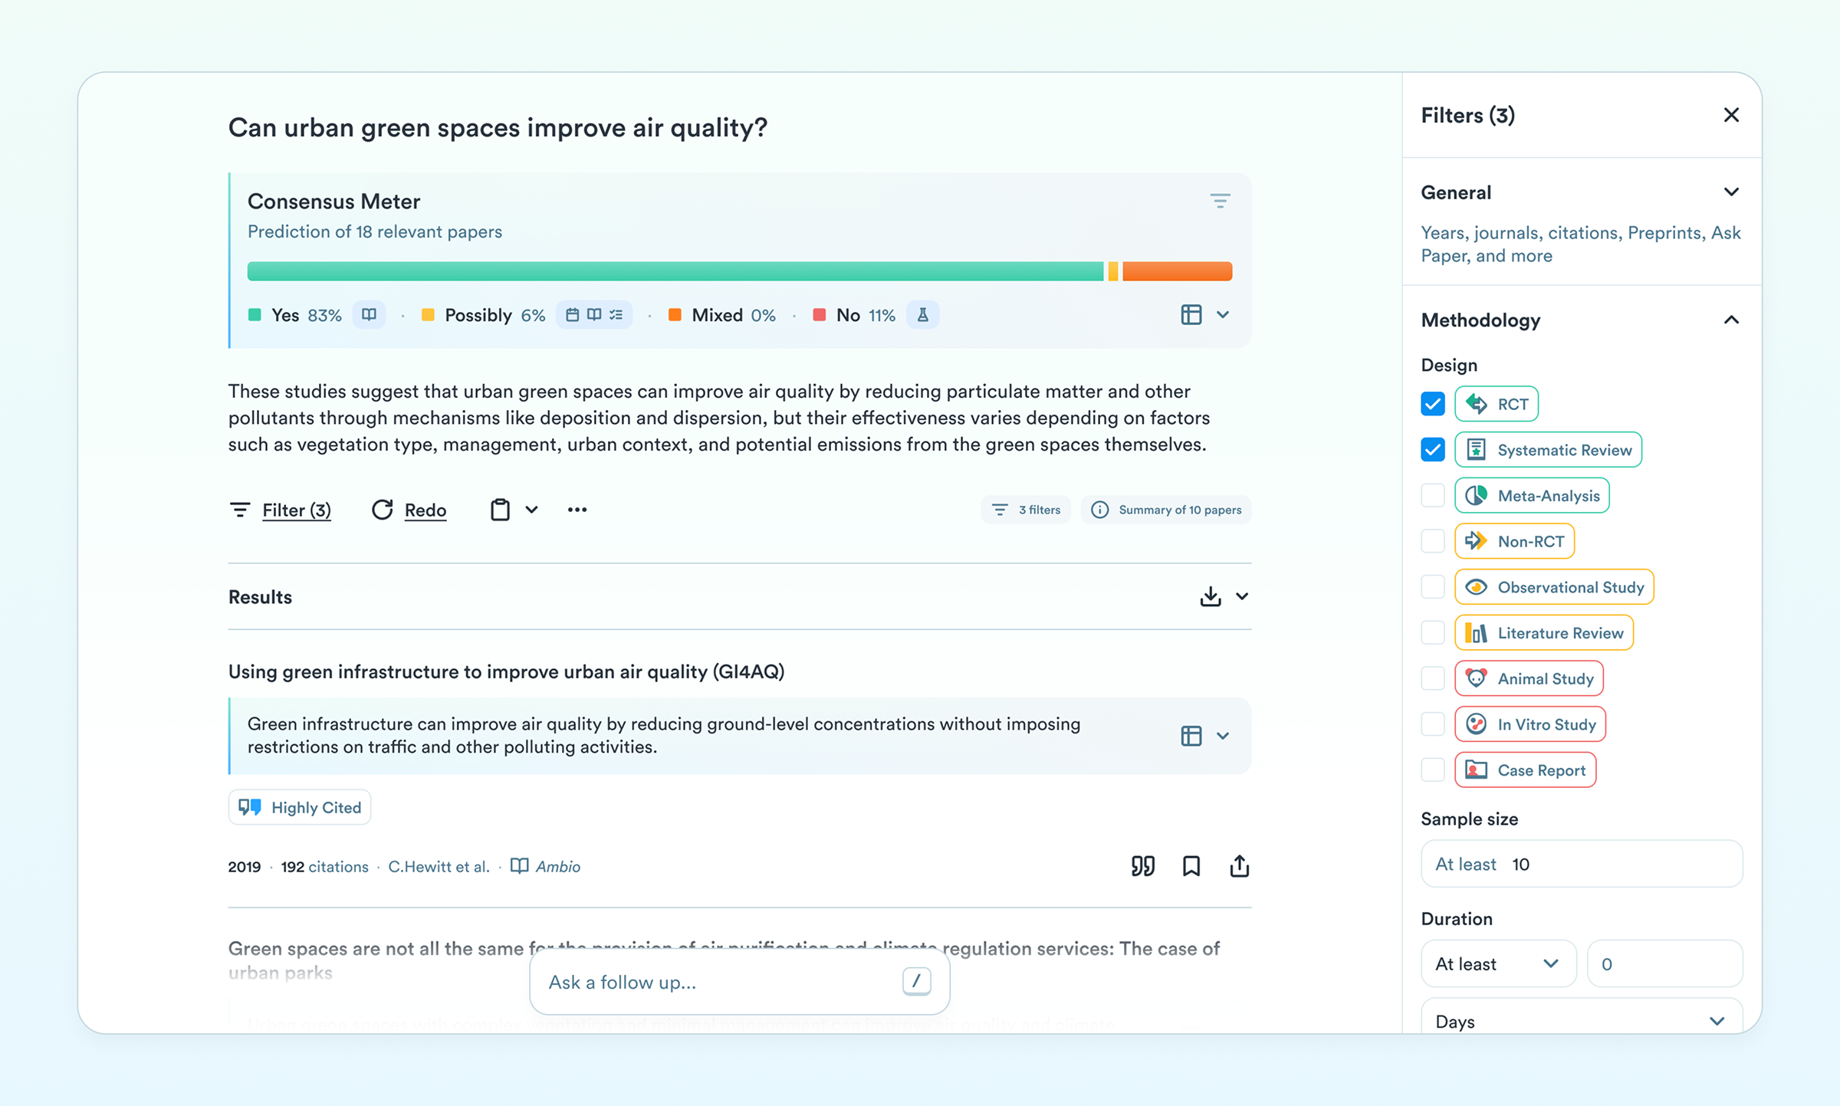Click the Literature Review design tag
This screenshot has height=1106, width=1840.
(1544, 632)
